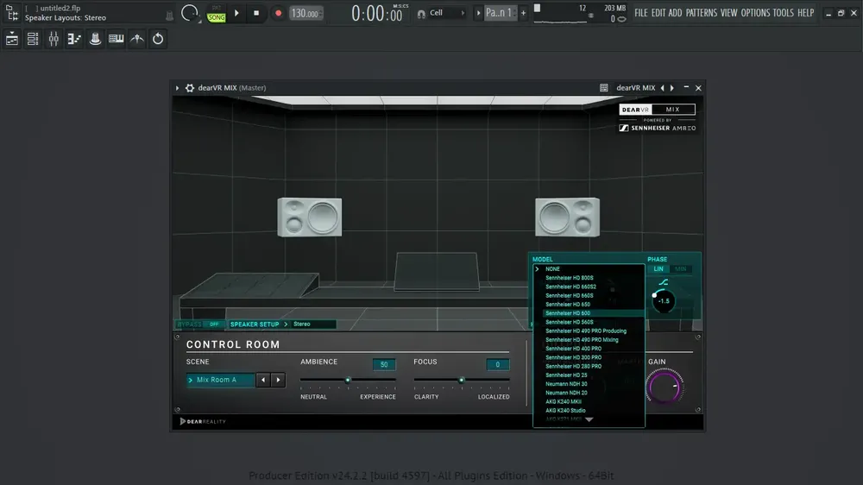This screenshot has height=485, width=863.
Task: Click the dearVR MIX plugin gear icon
Action: pyautogui.click(x=190, y=88)
